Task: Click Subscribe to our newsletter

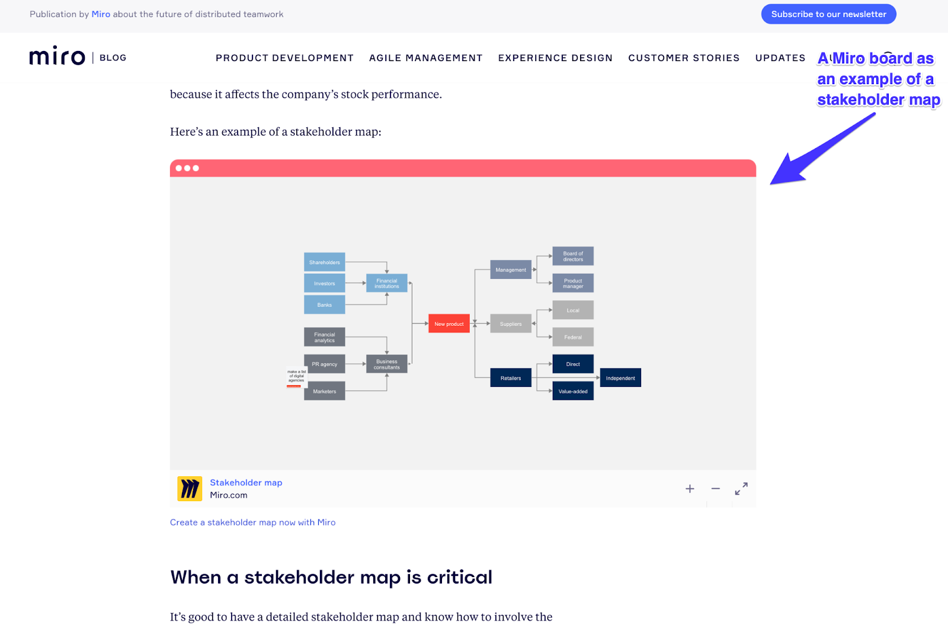Action: 828,14
